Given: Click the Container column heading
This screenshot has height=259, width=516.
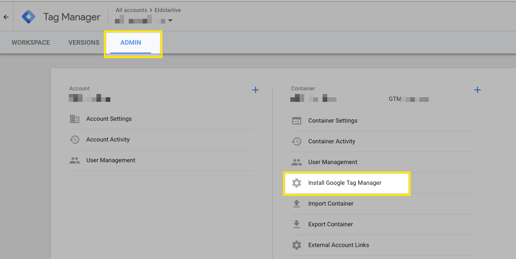Looking at the screenshot, I should click(303, 88).
